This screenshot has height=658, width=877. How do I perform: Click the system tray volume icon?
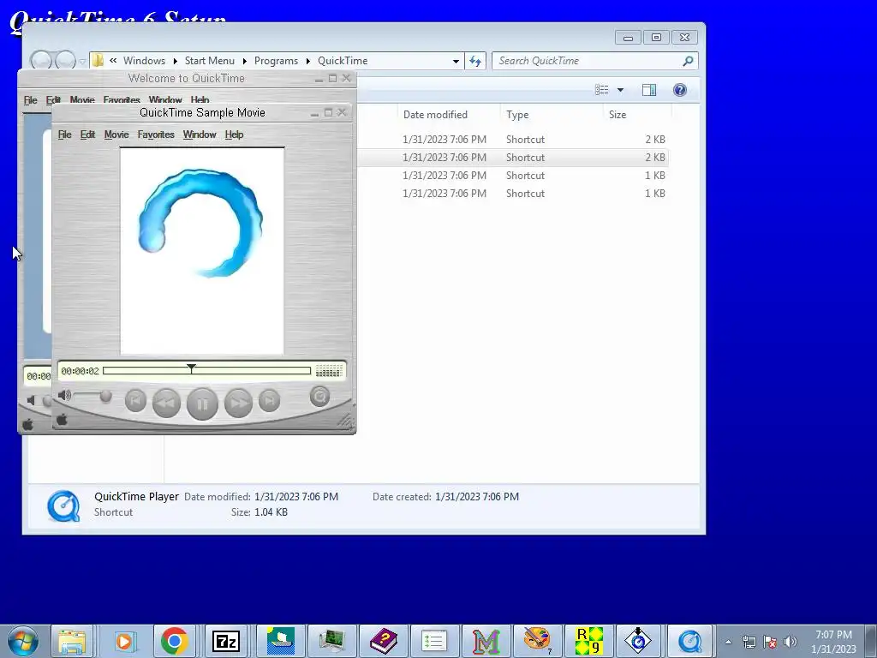point(790,642)
